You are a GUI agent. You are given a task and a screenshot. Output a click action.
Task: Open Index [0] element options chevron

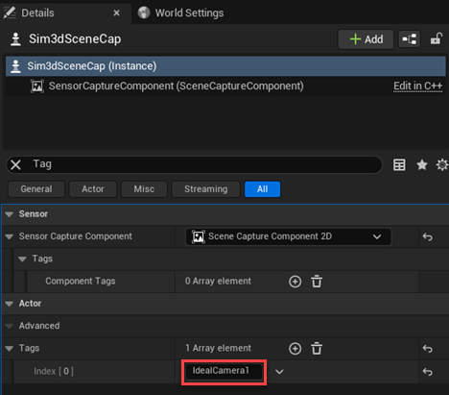click(x=279, y=372)
